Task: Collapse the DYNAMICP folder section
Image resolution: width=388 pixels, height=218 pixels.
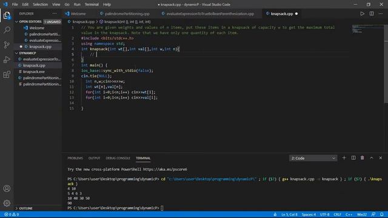Action: [x=27, y=53]
